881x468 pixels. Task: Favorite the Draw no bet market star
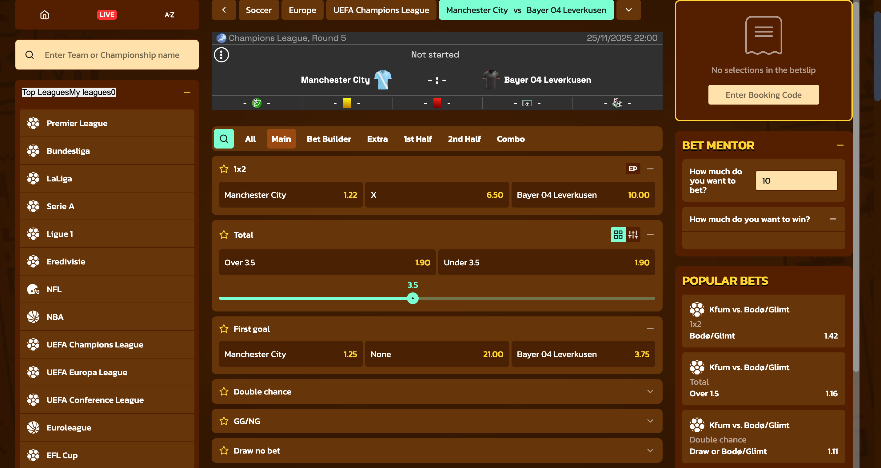click(224, 450)
